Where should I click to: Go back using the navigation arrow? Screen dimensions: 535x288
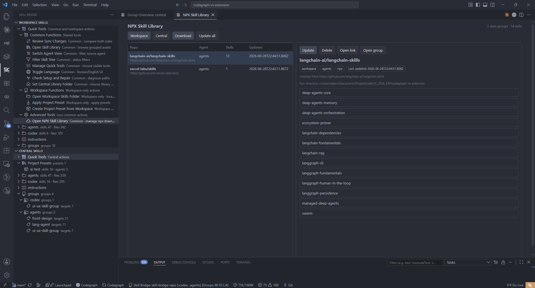click(x=178, y=5)
